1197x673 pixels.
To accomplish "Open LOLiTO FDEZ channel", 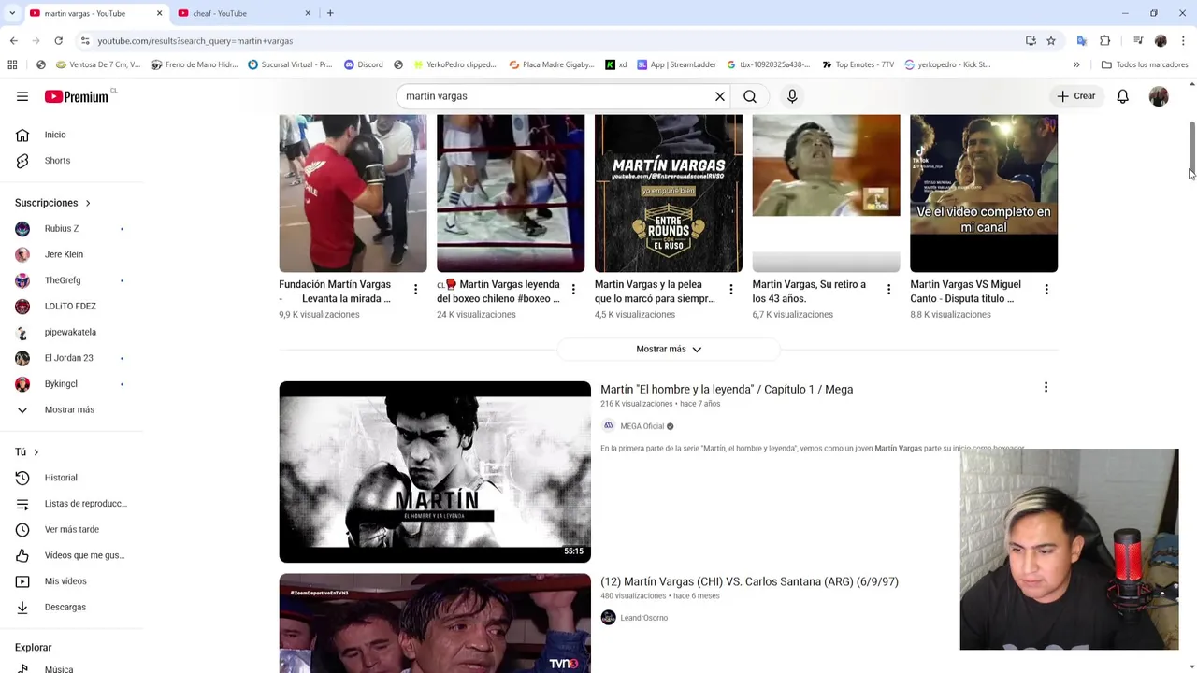I will click(71, 307).
